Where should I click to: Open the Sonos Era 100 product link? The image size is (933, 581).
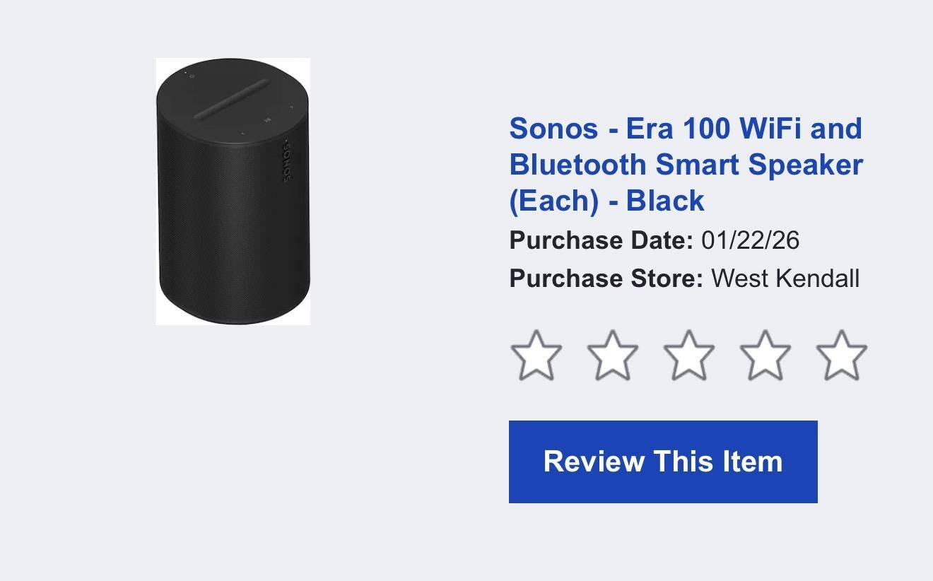tap(686, 164)
